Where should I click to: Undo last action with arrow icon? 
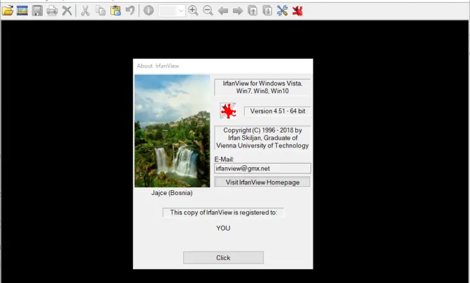(130, 11)
